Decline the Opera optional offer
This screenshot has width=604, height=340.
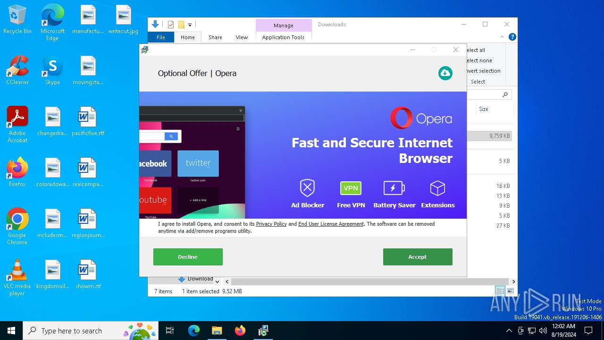pyautogui.click(x=188, y=257)
